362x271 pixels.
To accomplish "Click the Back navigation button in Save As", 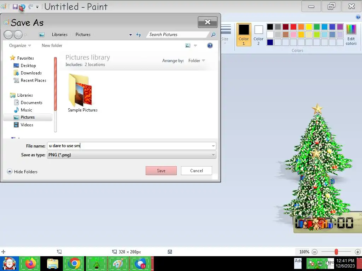I will pos(8,35).
